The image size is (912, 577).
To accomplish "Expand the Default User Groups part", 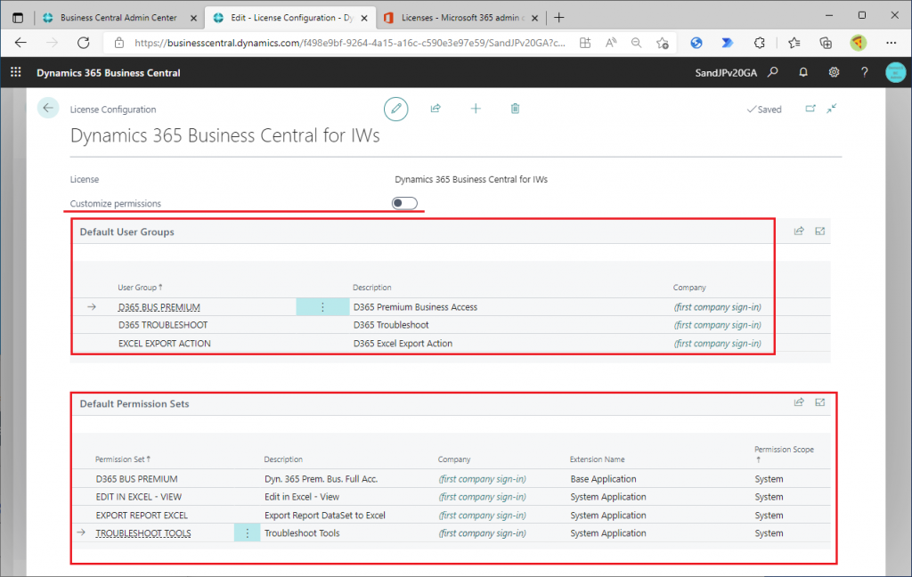I will tap(820, 231).
